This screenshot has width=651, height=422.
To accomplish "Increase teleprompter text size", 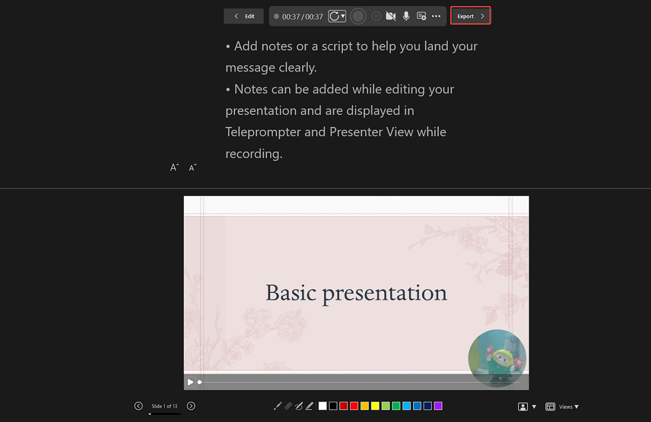I will coord(174,167).
